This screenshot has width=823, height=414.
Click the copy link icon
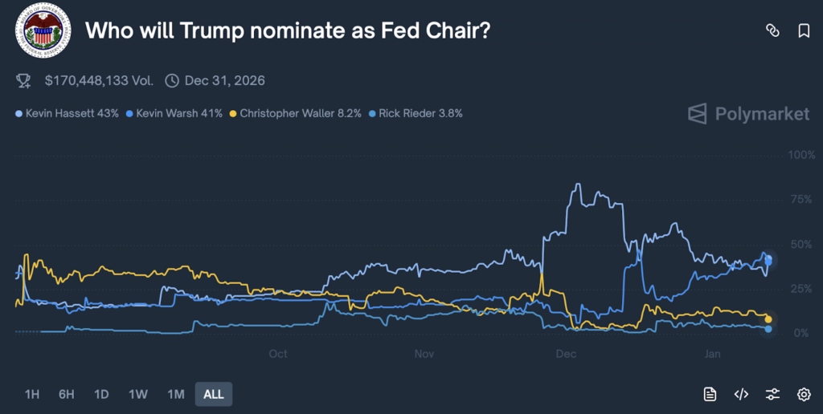coord(772,30)
